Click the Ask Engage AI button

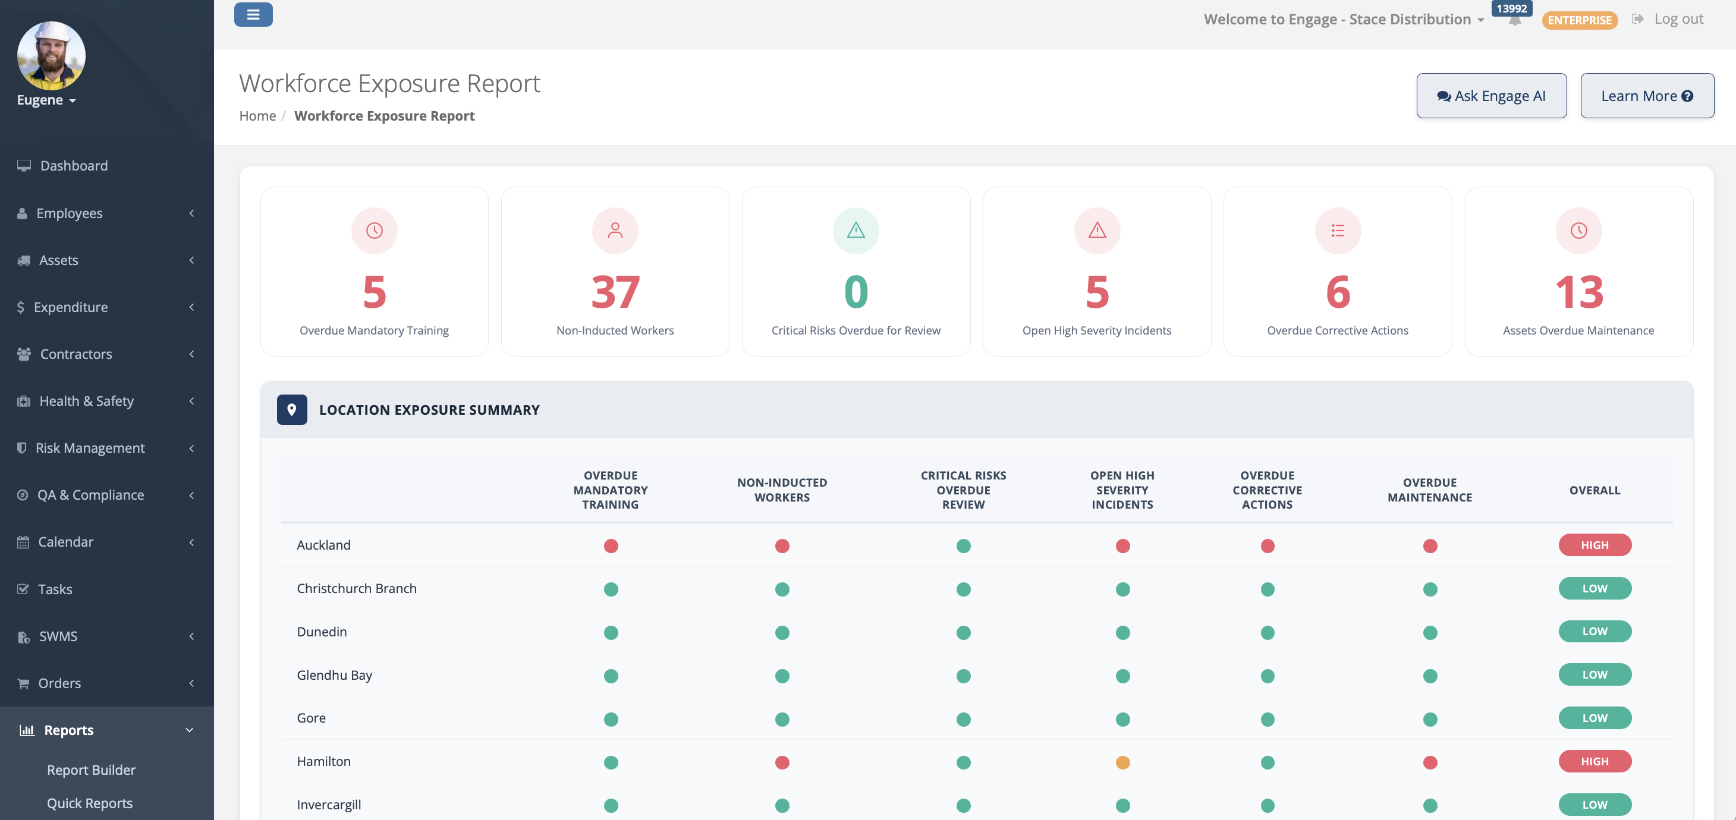click(1492, 96)
